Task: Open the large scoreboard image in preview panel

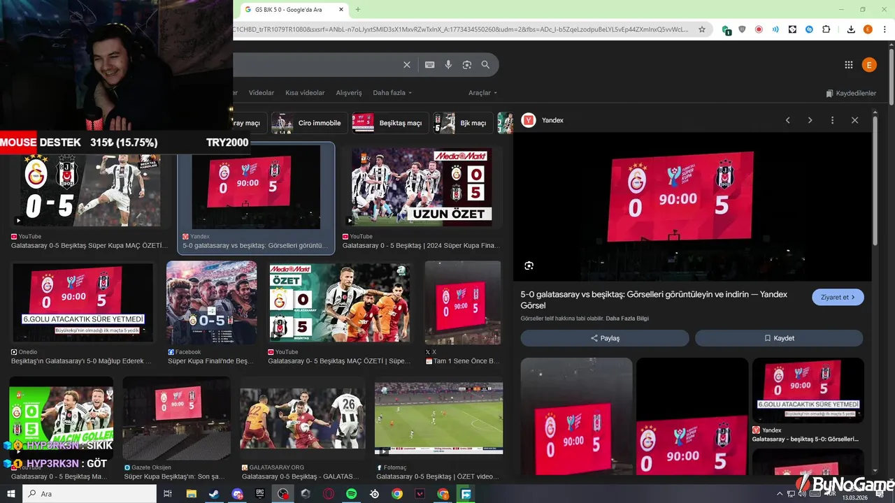Action: (692, 207)
